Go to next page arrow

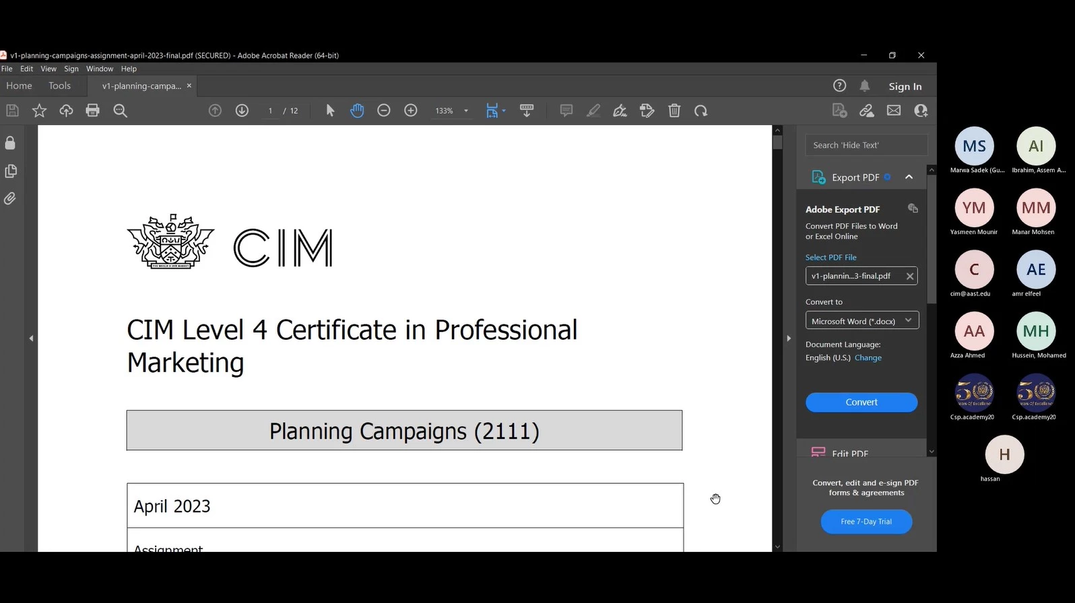point(242,110)
